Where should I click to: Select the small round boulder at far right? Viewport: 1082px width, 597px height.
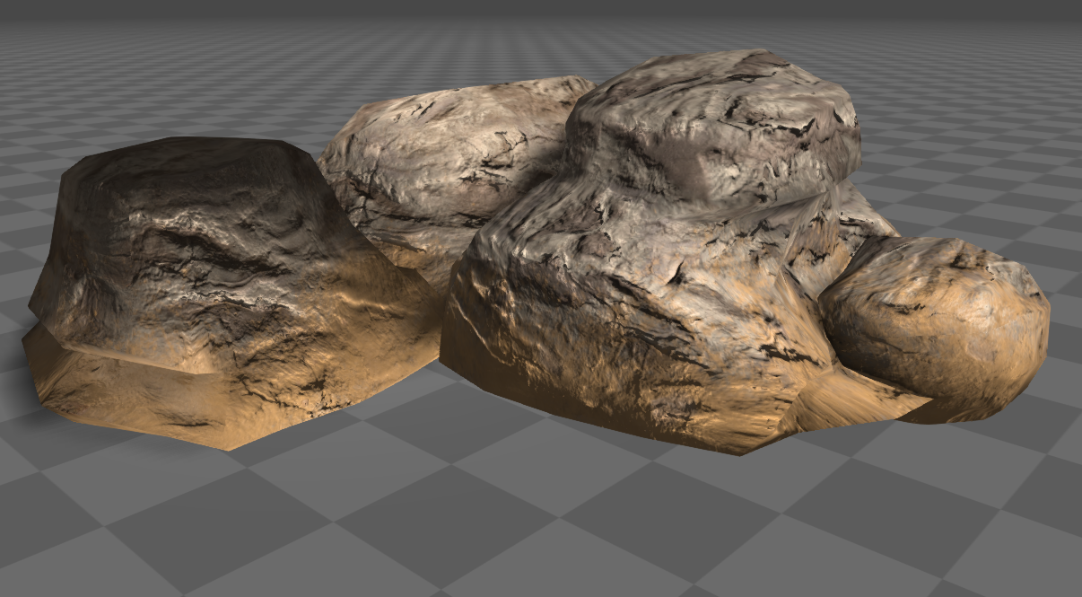click(x=934, y=328)
